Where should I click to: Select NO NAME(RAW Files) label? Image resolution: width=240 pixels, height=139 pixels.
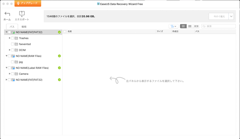tap(28, 56)
